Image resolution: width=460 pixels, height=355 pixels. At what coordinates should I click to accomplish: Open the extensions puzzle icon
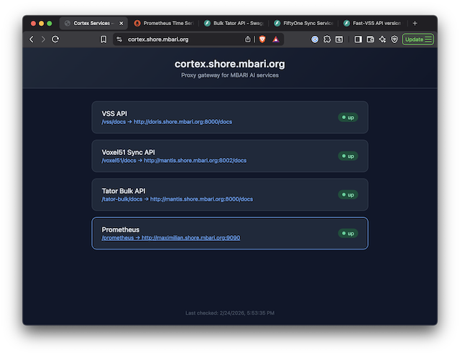327,39
